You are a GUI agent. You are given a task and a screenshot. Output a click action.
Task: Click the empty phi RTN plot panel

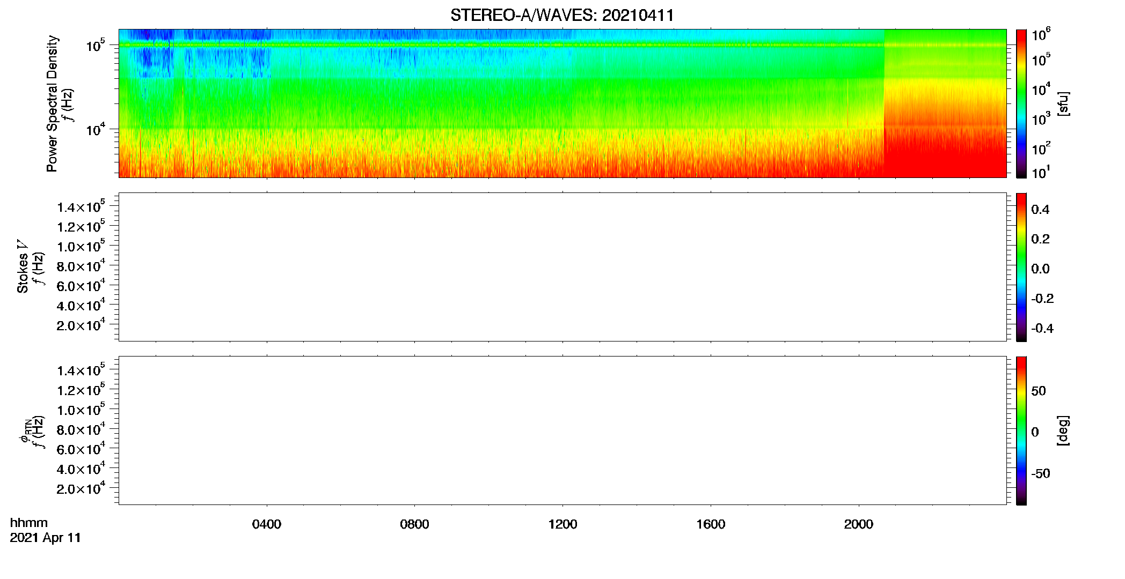pyautogui.click(x=562, y=430)
